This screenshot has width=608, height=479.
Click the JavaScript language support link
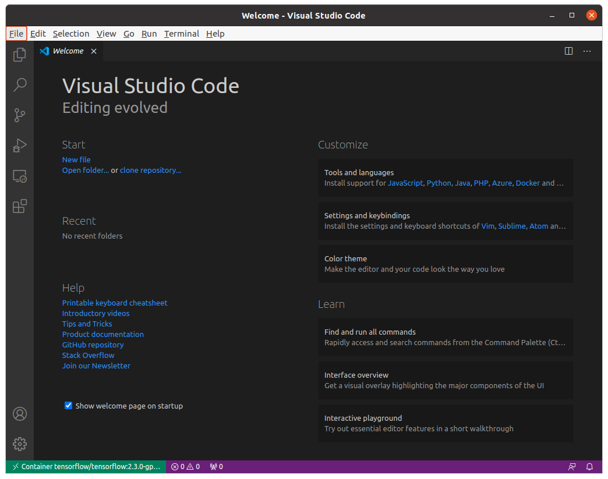click(405, 183)
